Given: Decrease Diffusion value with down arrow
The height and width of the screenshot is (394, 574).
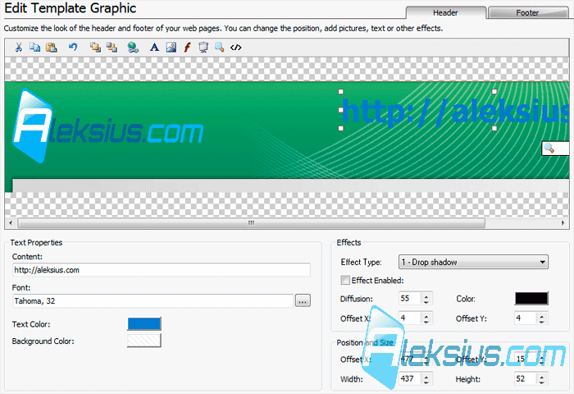Looking at the screenshot, I should pos(426,301).
